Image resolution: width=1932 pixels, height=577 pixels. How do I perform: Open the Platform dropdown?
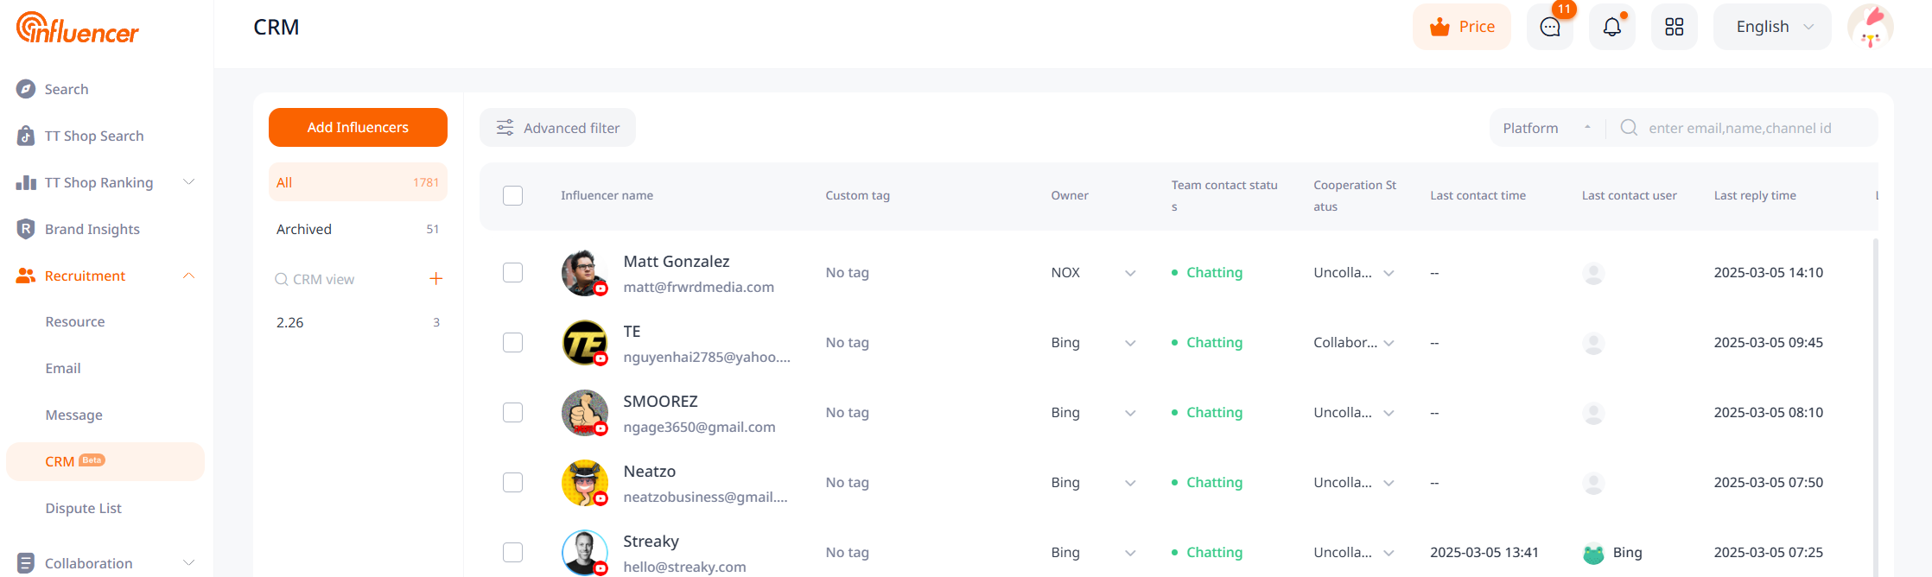(x=1546, y=128)
